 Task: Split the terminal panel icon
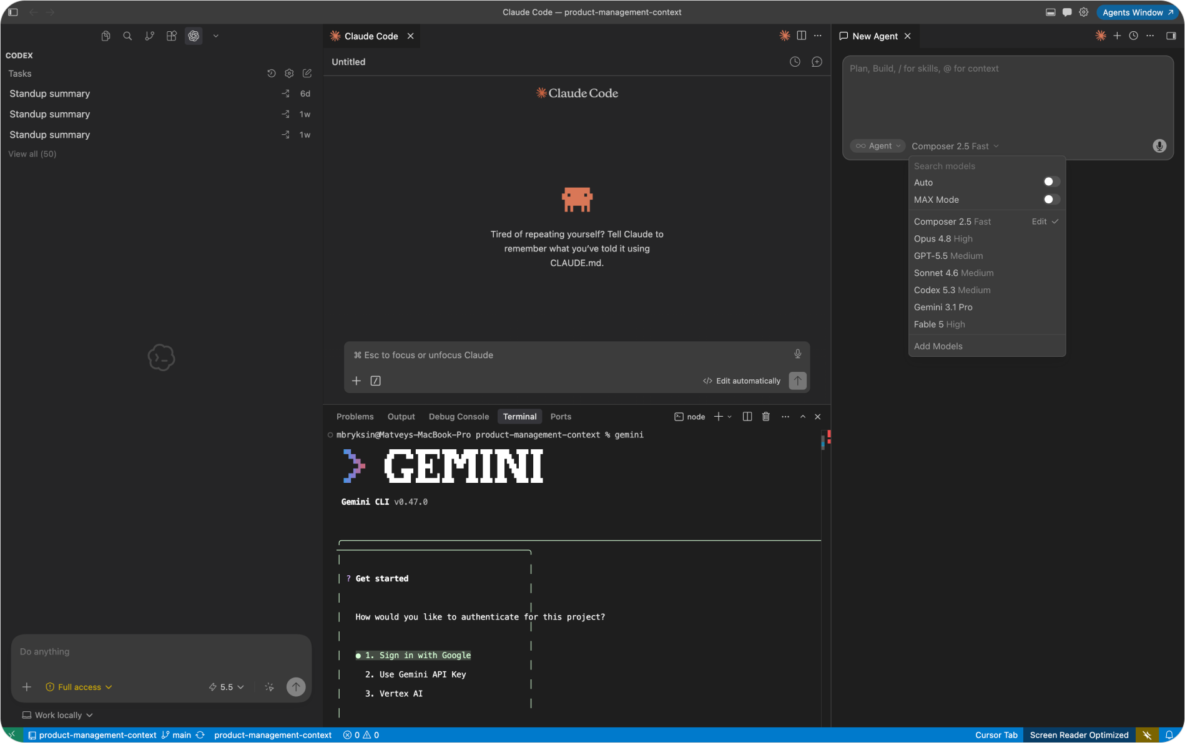[747, 417]
